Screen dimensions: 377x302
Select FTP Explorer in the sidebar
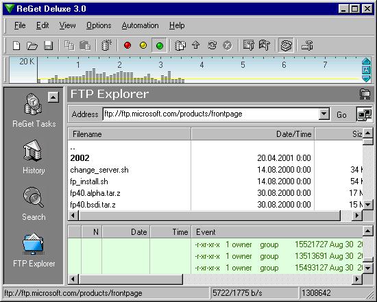(34, 251)
